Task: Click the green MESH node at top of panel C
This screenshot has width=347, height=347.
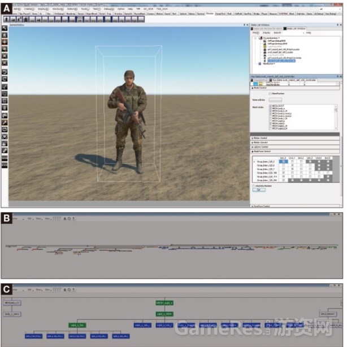Action: [164, 303]
